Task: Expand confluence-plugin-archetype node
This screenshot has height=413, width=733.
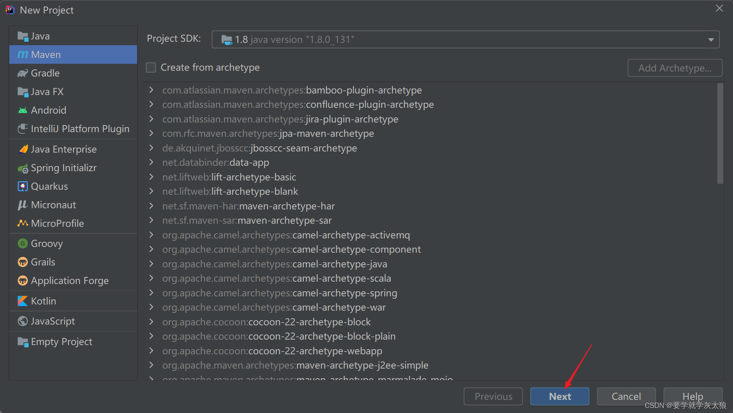Action: point(151,104)
